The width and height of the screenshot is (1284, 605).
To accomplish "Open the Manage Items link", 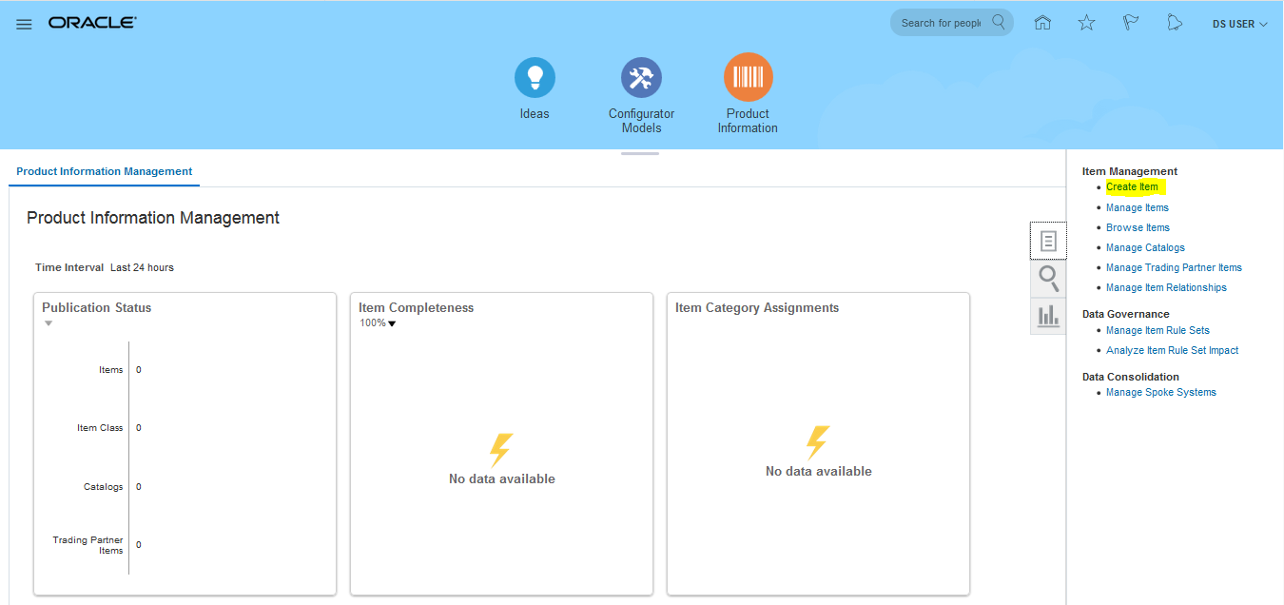I will coord(1138,207).
